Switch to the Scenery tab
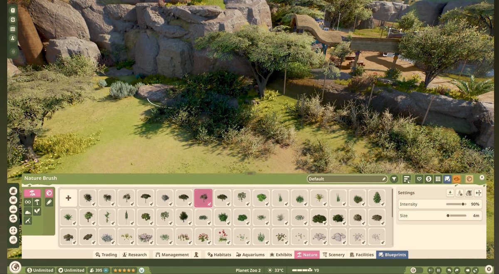The image size is (499, 274). tap(333, 255)
